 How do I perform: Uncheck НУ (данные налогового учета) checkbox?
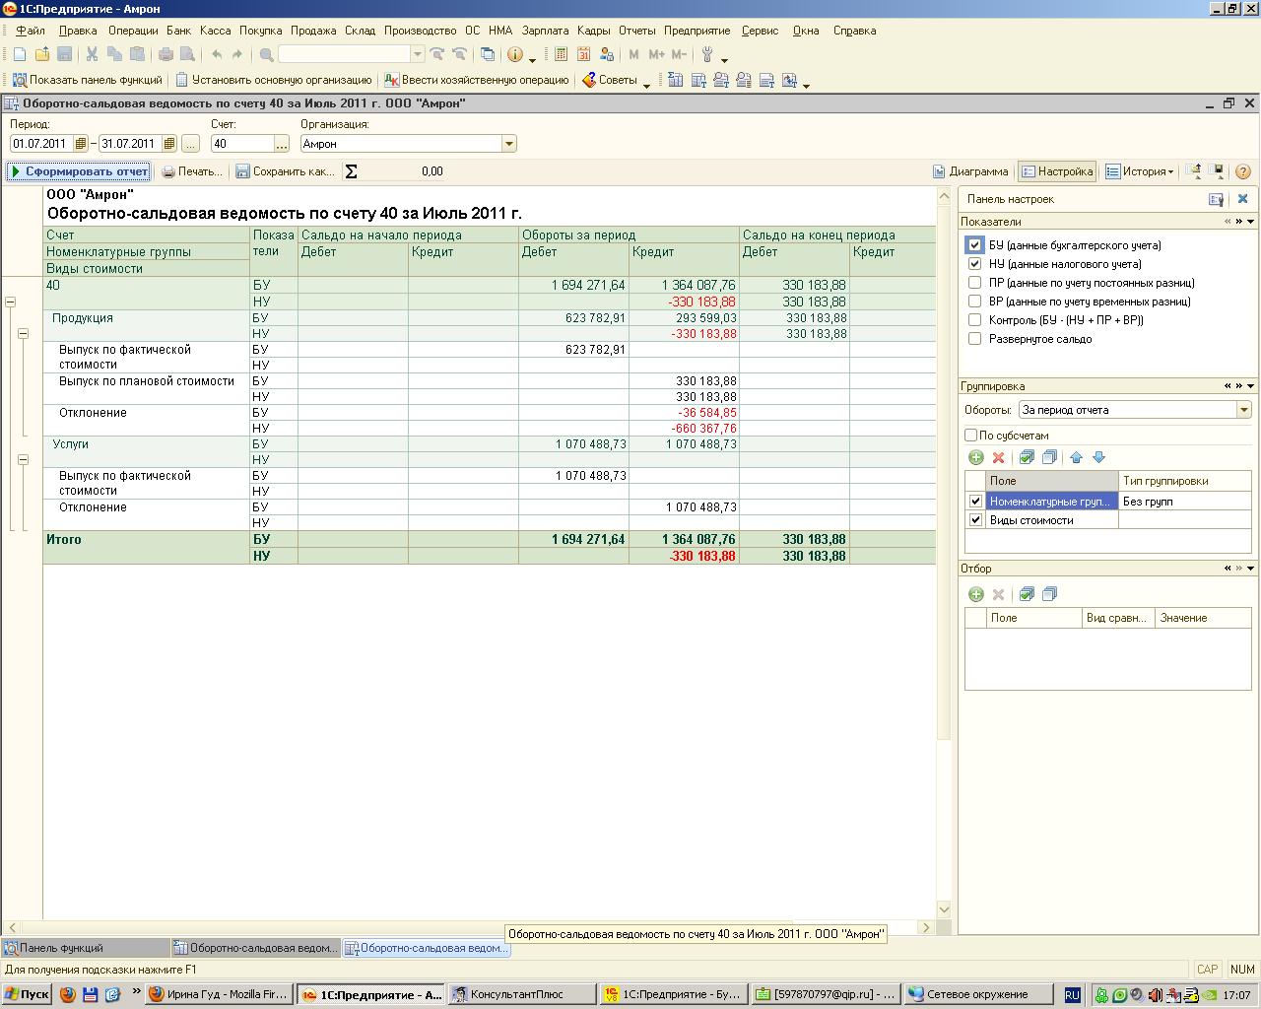coord(974,264)
